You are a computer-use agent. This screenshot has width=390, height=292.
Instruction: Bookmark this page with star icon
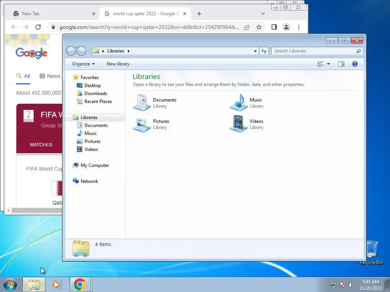coord(259,27)
